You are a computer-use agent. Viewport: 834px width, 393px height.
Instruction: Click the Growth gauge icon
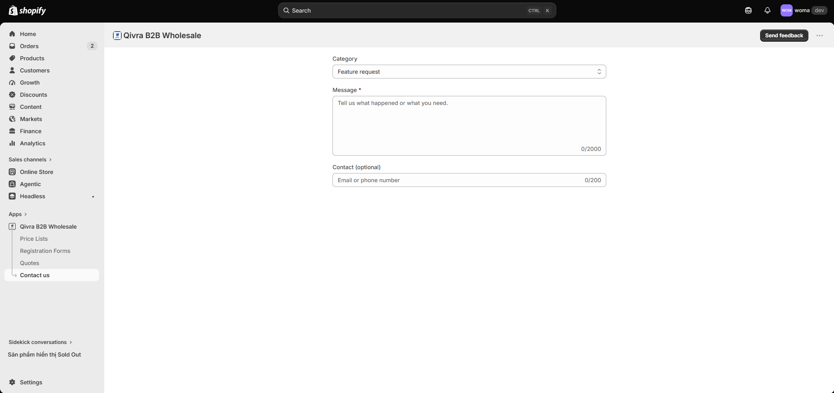(x=12, y=82)
